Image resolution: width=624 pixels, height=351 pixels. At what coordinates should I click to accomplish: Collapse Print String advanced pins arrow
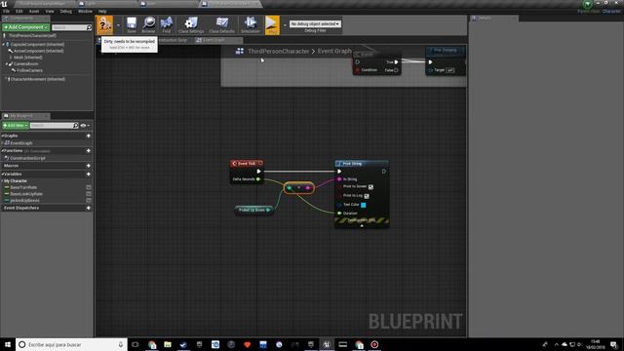pyautogui.click(x=362, y=225)
